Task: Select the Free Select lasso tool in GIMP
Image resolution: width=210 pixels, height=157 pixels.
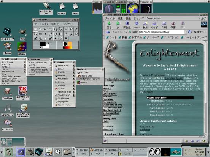Action: (x=45, y=29)
